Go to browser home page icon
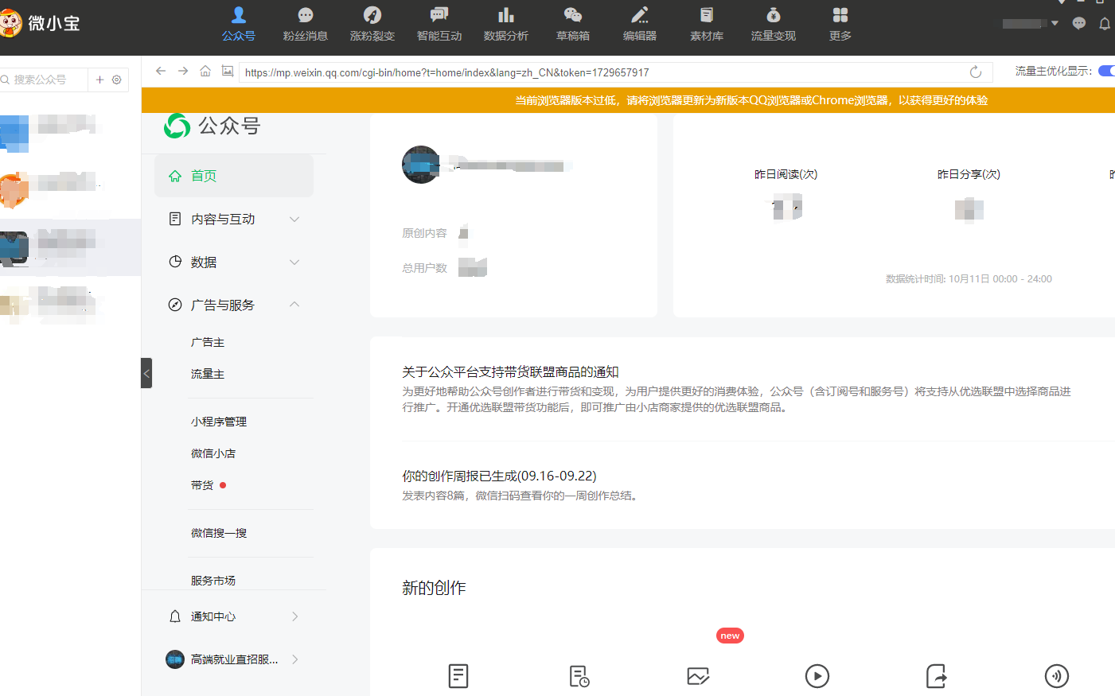Screen dimensions: 1115x696 [205, 71]
